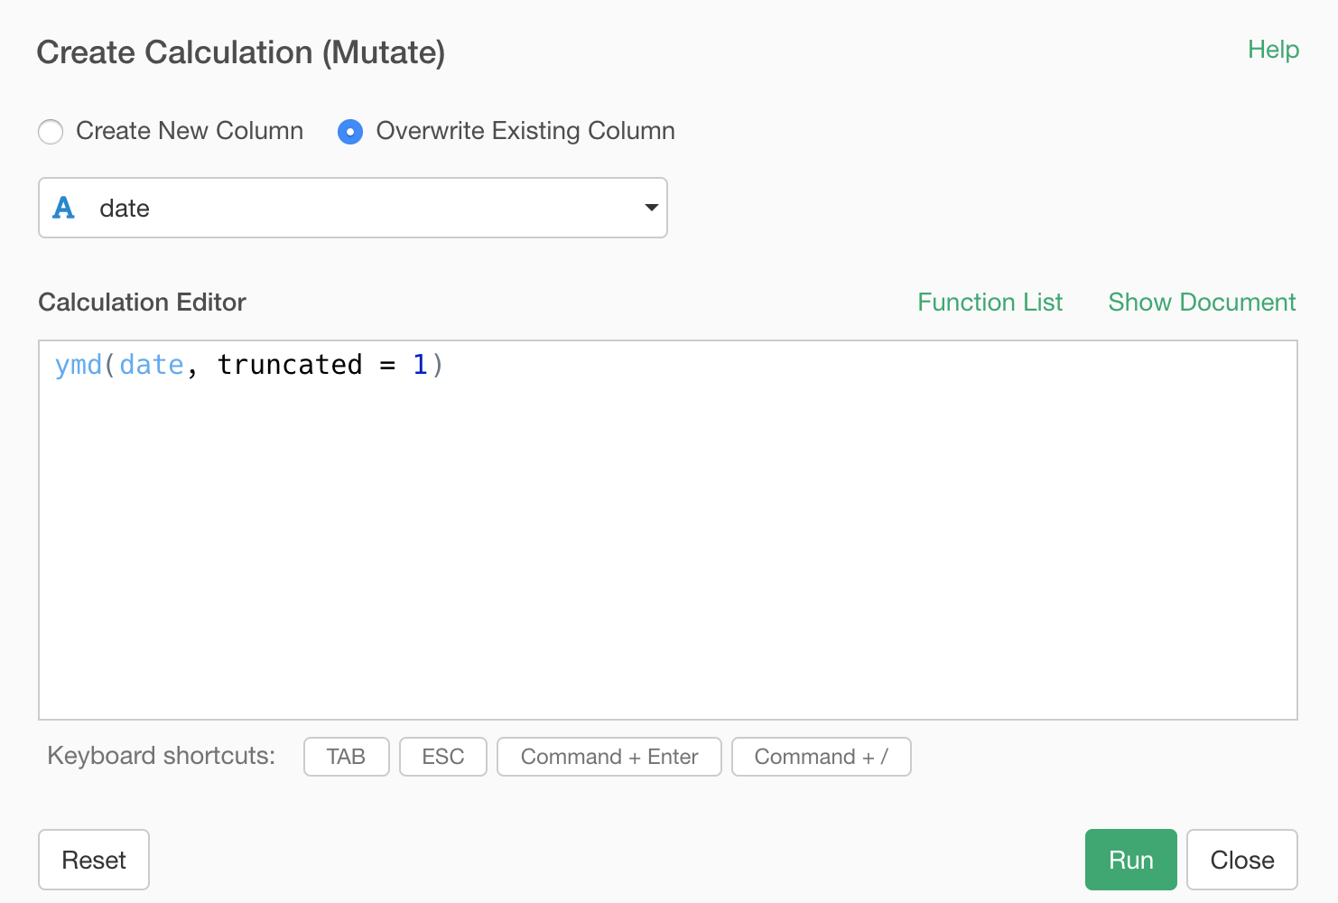
Task: Click the ESC keyboard shortcut button
Action: [442, 757]
